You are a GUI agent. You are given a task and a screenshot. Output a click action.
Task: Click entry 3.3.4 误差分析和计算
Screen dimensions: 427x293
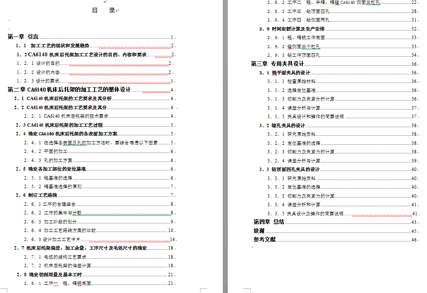point(343,204)
